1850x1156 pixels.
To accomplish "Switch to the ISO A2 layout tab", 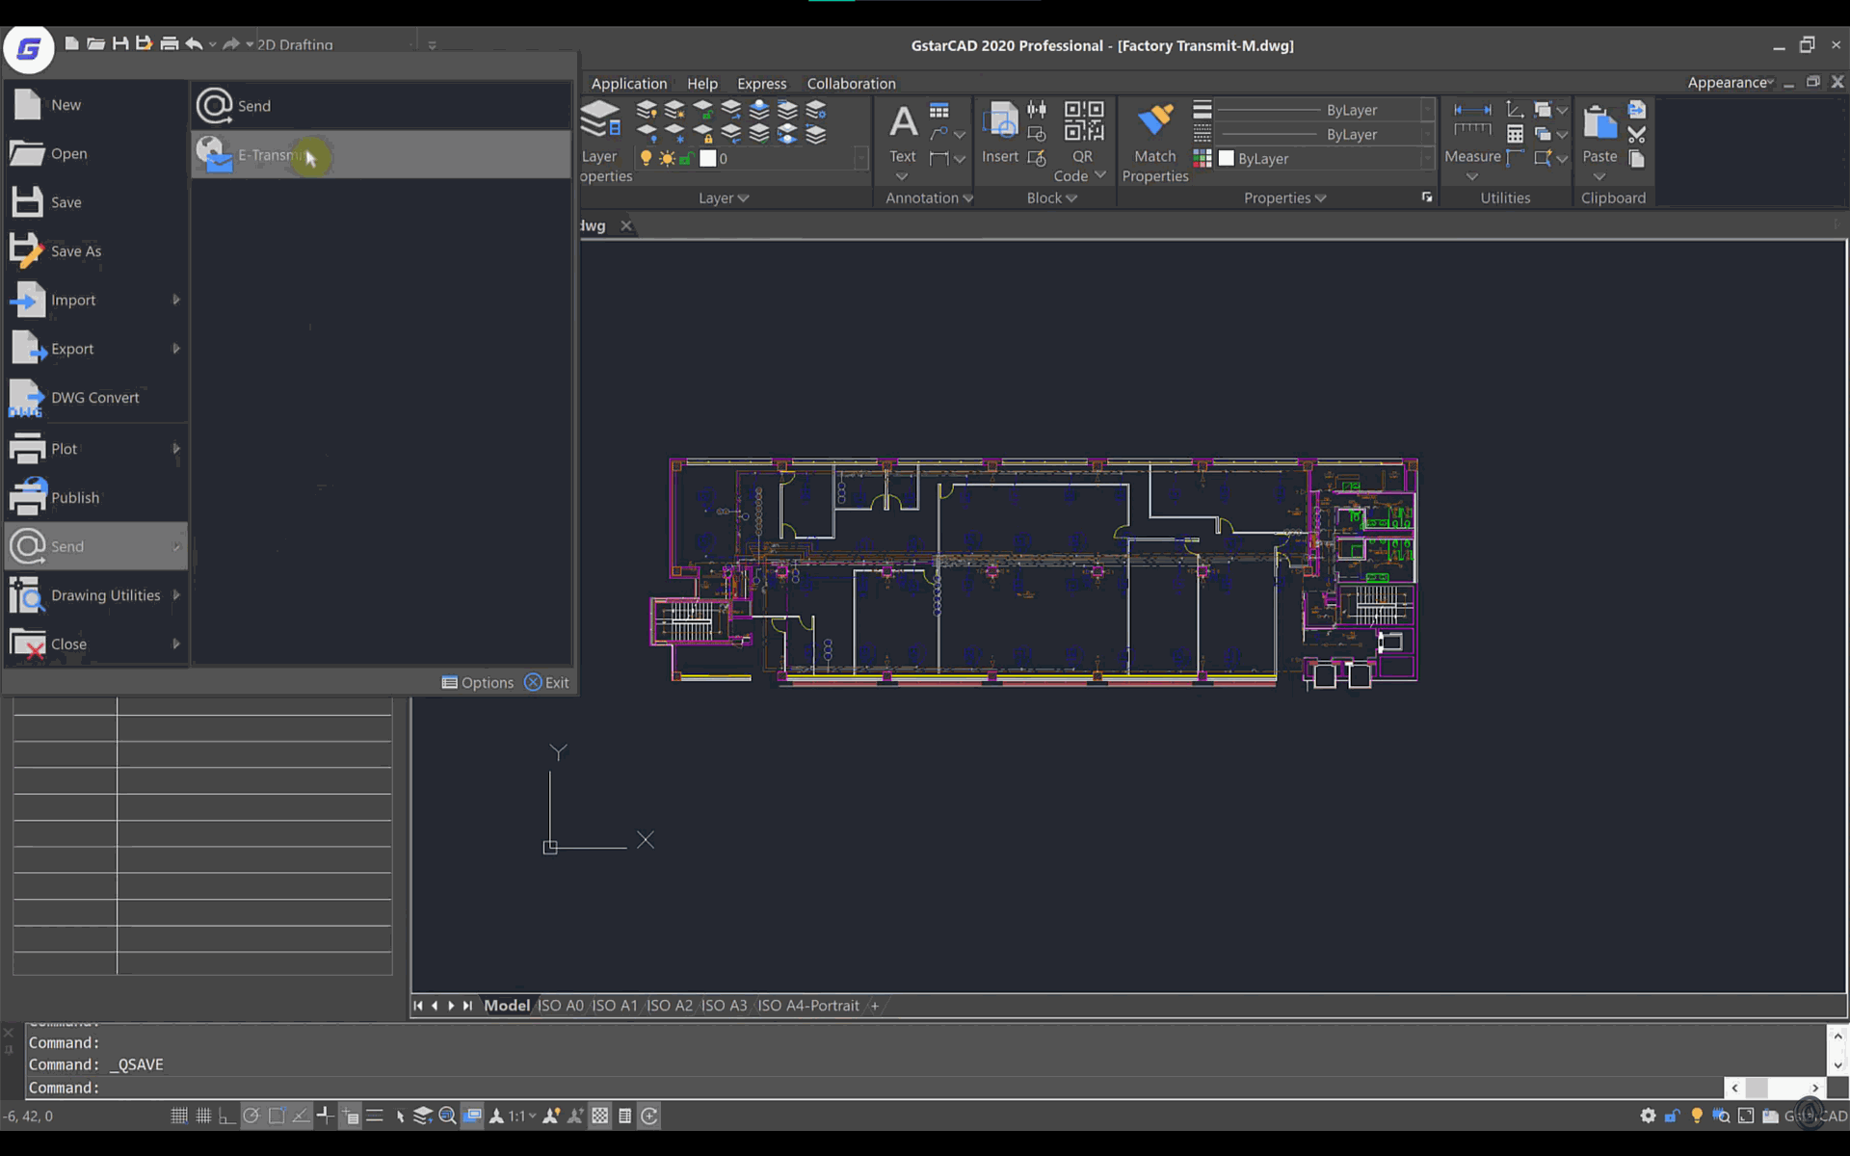I will [669, 1005].
